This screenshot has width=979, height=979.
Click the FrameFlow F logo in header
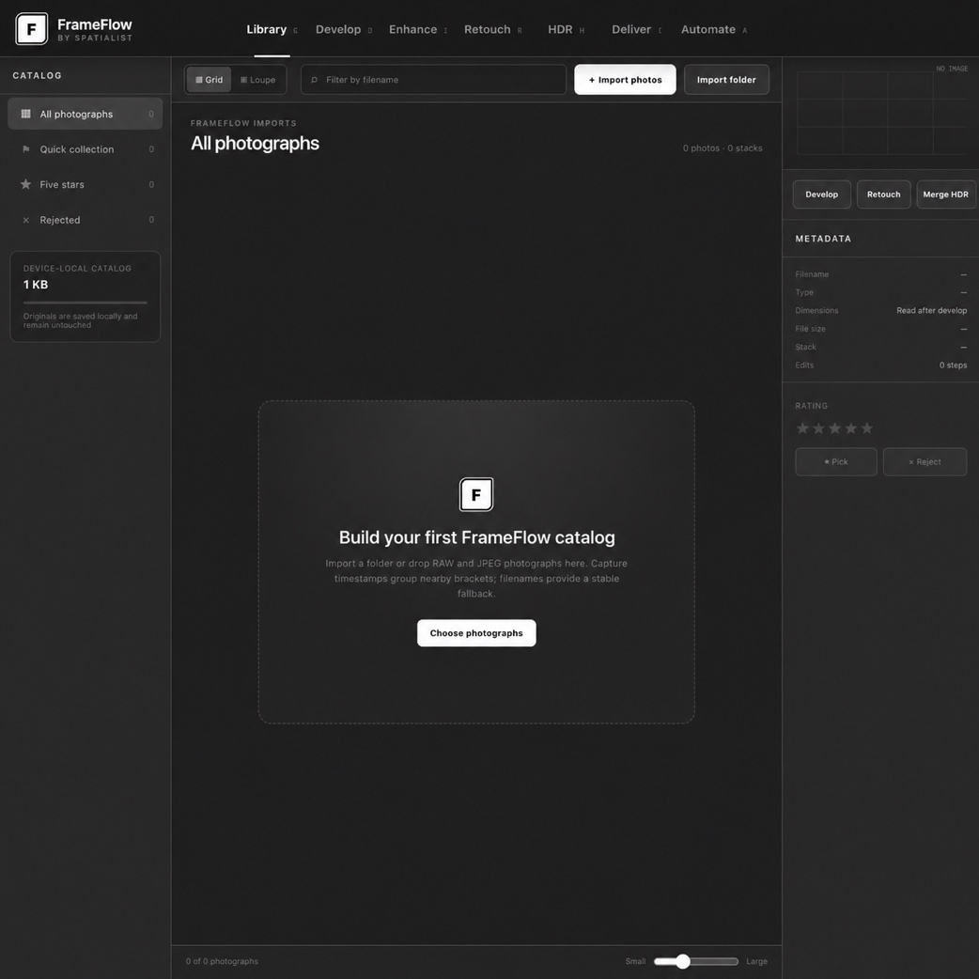coord(31,29)
